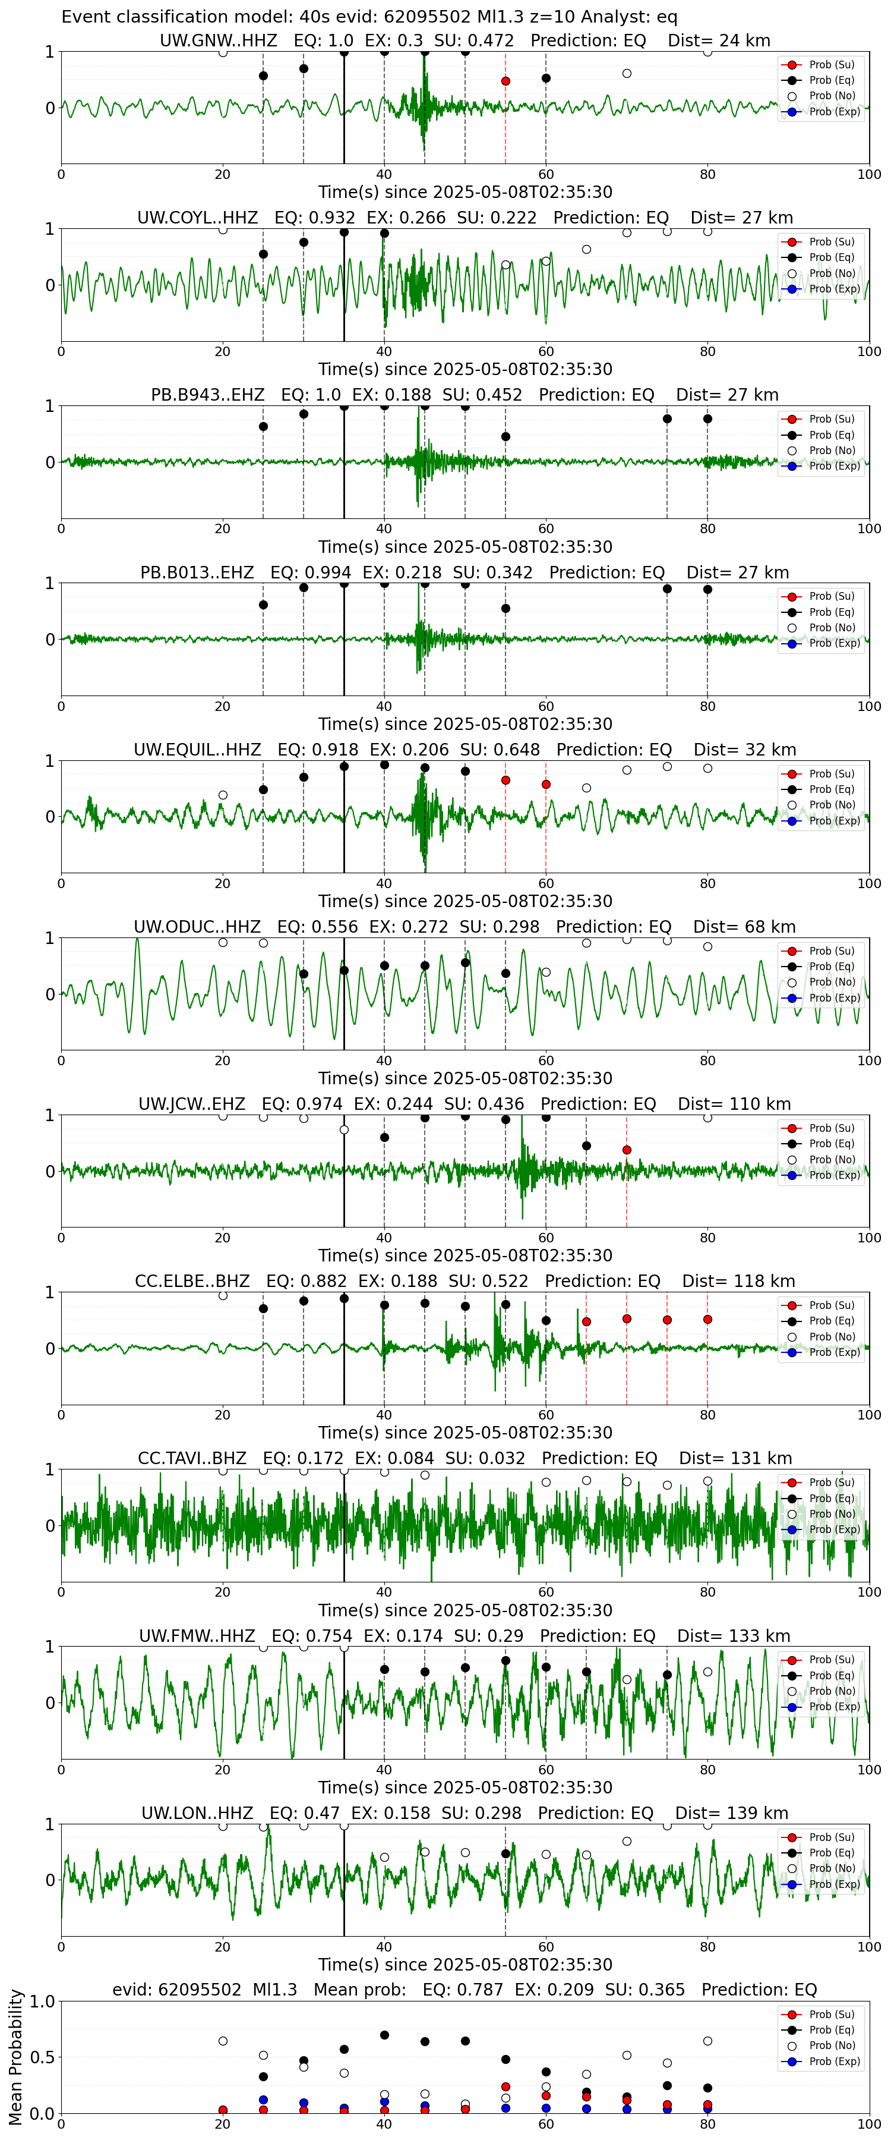
Task: Click Prob (Su) legend entry in COYL plot
Action: [x=820, y=242]
